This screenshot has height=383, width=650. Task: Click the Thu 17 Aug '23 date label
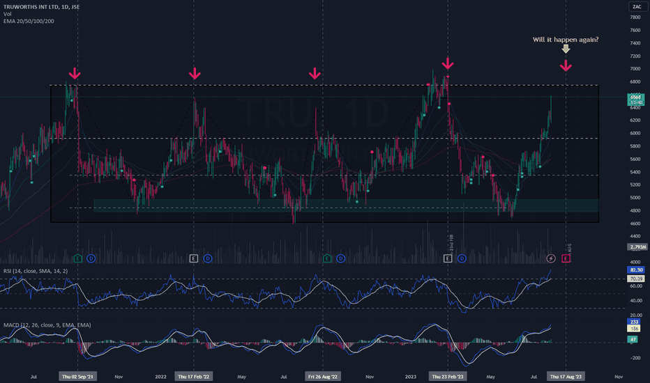[566, 376]
